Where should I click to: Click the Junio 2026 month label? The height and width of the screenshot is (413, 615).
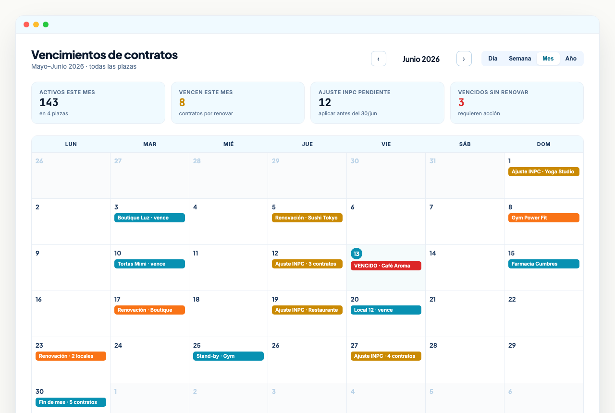point(421,59)
